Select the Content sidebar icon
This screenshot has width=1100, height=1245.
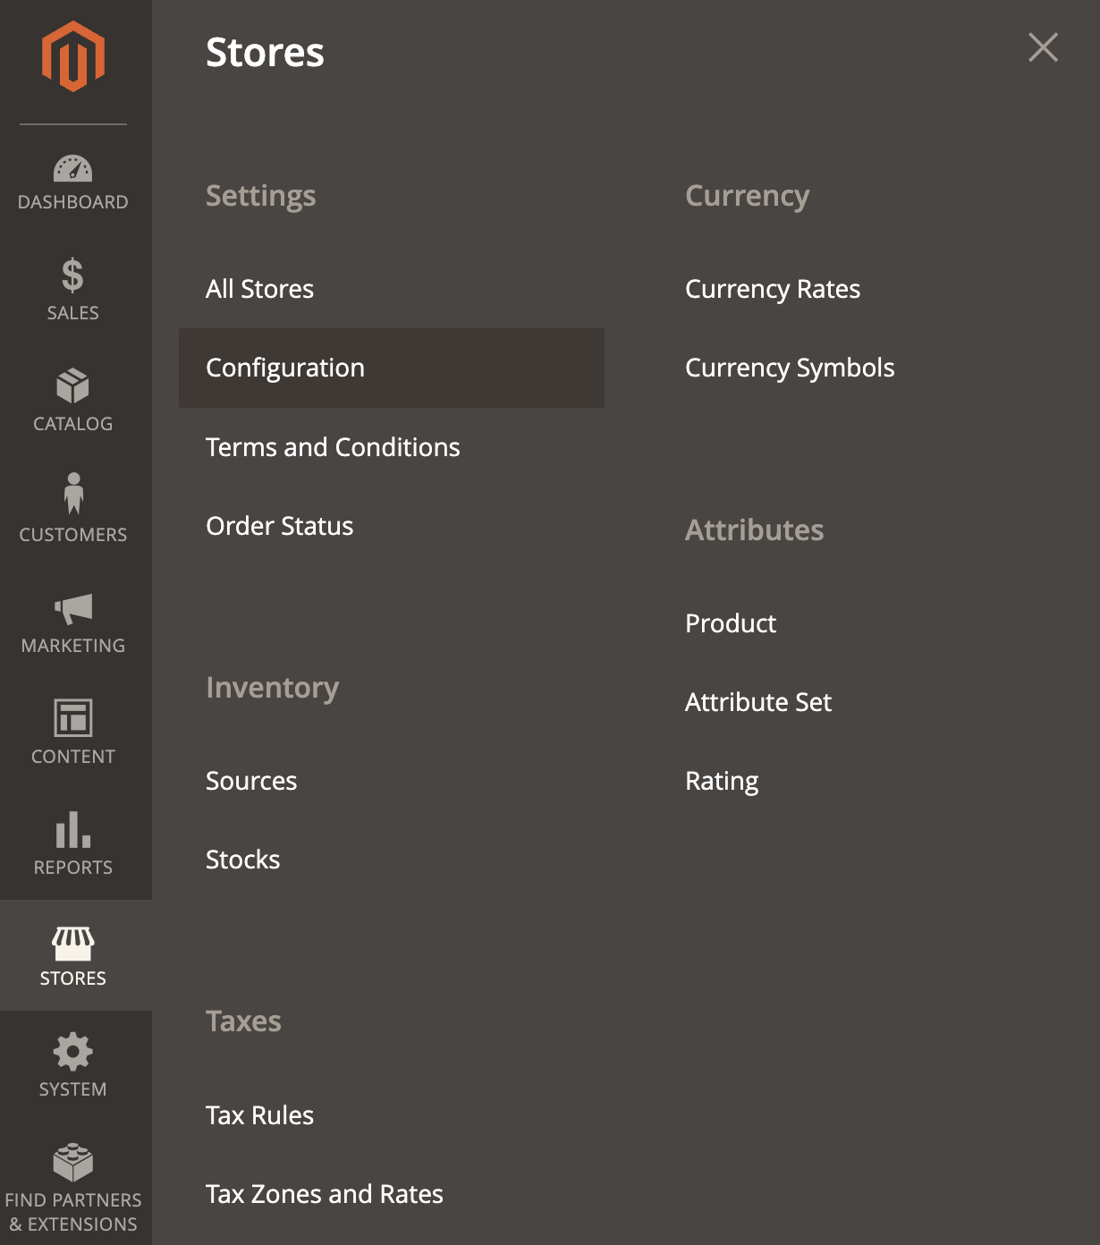(73, 732)
